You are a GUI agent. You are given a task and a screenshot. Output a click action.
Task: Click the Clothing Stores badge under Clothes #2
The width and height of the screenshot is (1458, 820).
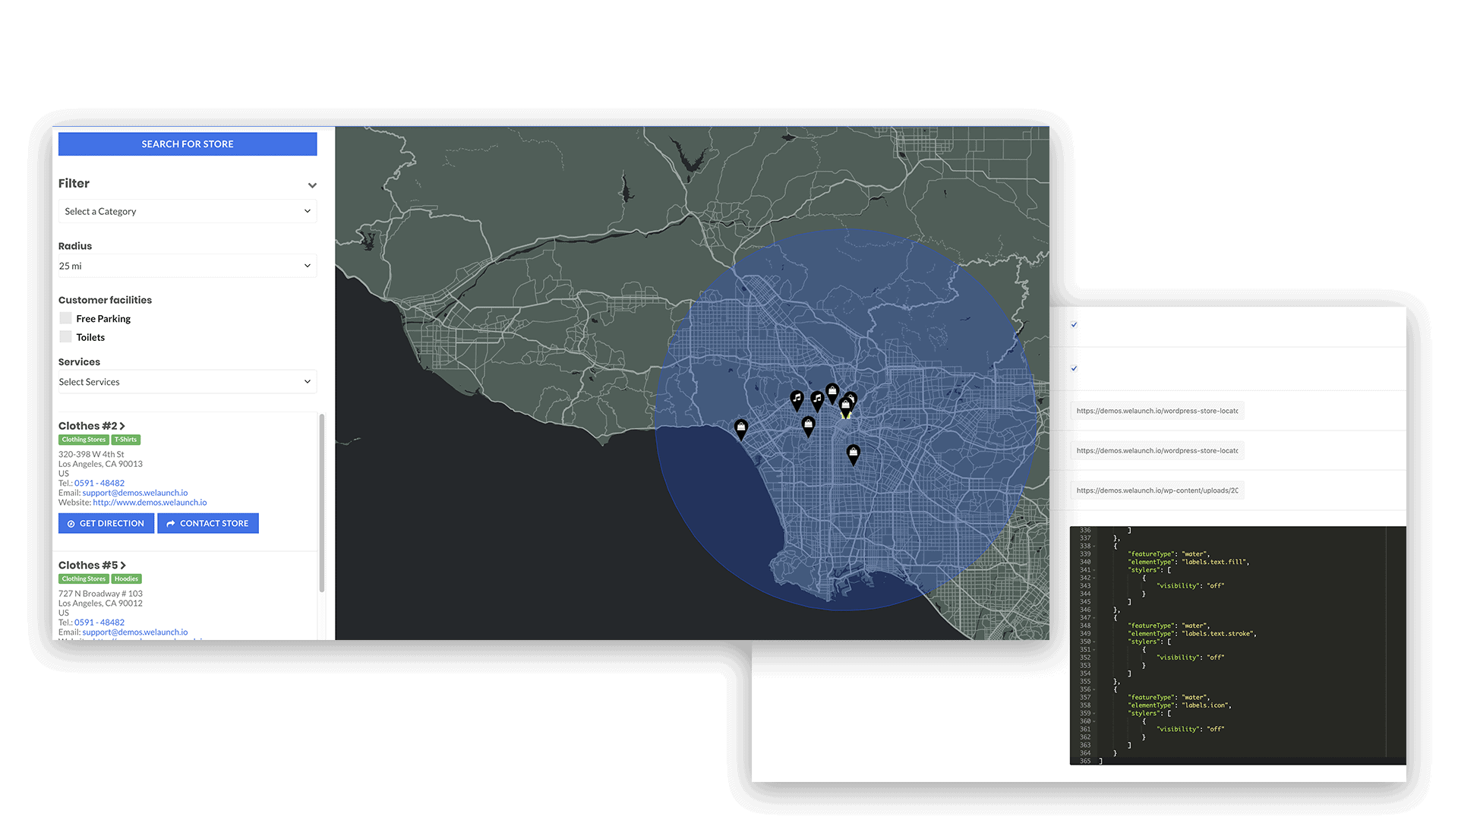click(83, 439)
